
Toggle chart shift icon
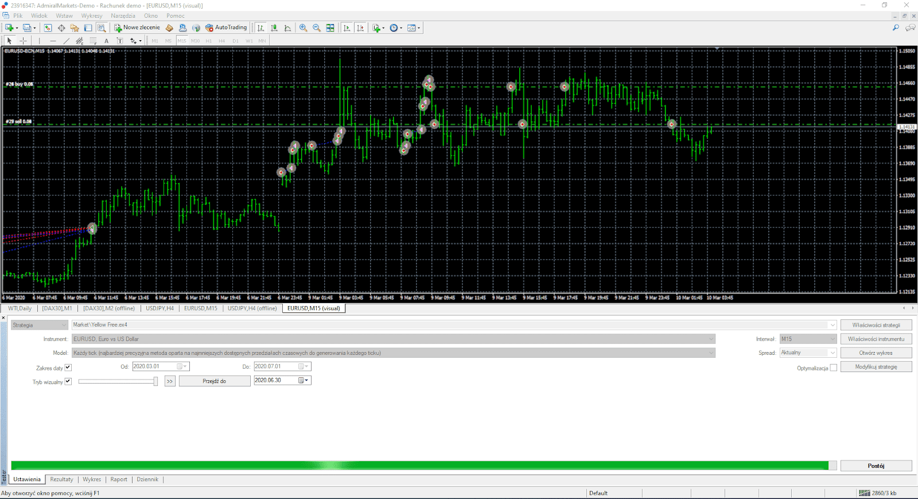360,28
